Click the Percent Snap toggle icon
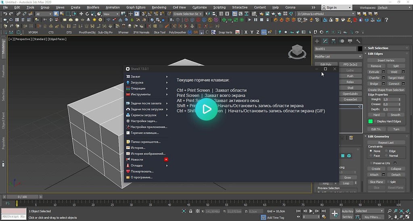 156,14
